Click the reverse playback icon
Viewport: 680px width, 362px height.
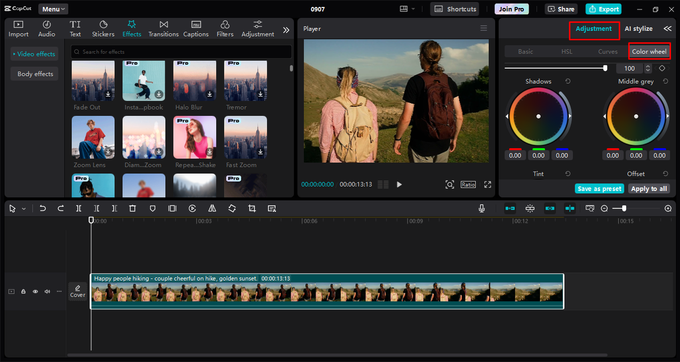[x=192, y=209]
